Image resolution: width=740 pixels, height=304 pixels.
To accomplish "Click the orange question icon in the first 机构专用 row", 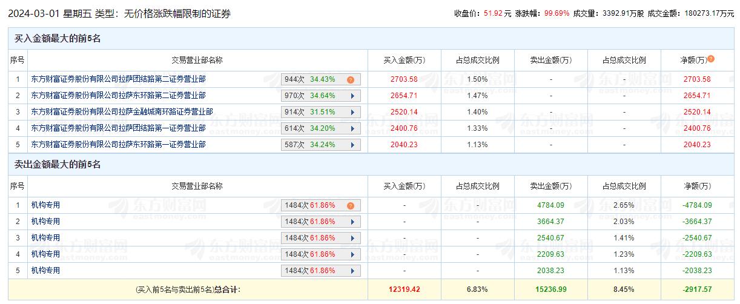I will tap(350, 205).
